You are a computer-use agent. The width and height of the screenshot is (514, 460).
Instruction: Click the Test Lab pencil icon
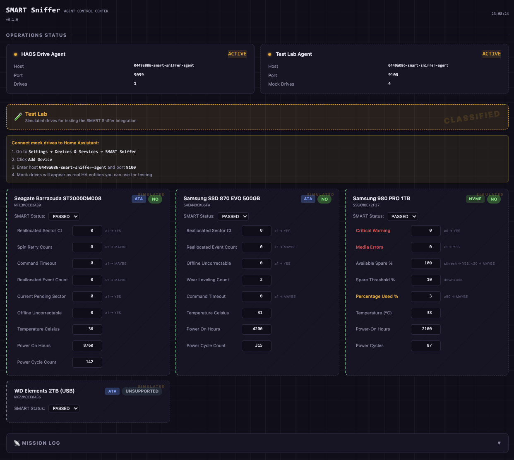[x=18, y=117]
